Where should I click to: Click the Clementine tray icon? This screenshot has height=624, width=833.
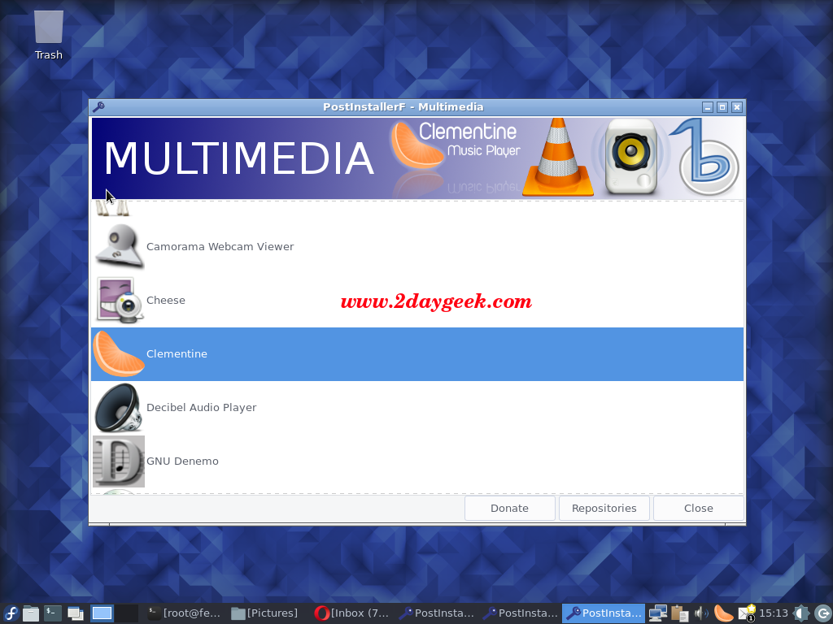pos(723,613)
